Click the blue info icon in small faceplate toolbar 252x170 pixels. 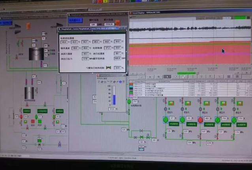pyautogui.click(x=120, y=82)
